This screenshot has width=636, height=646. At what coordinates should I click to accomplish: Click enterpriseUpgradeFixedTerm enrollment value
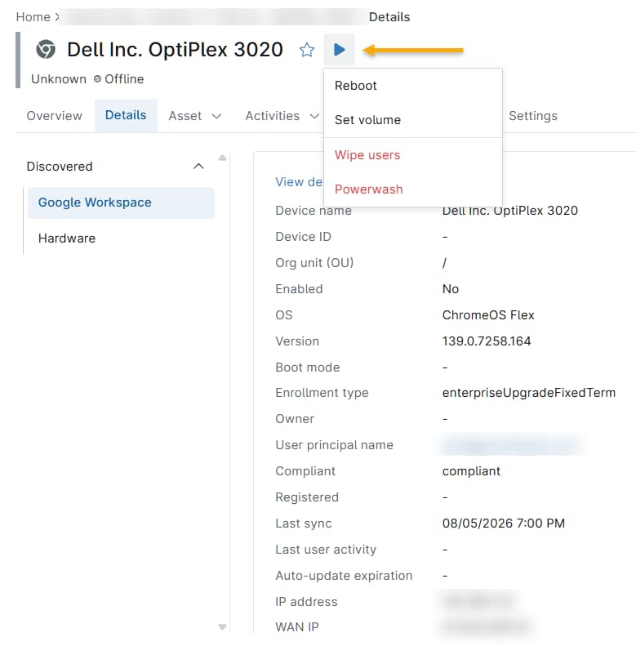pyautogui.click(x=529, y=393)
